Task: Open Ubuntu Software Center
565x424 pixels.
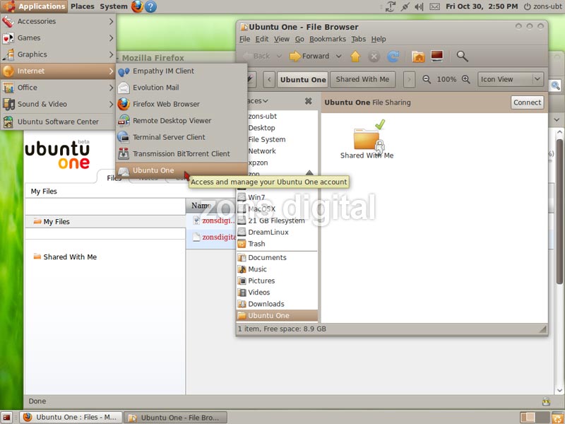Action: [58, 122]
